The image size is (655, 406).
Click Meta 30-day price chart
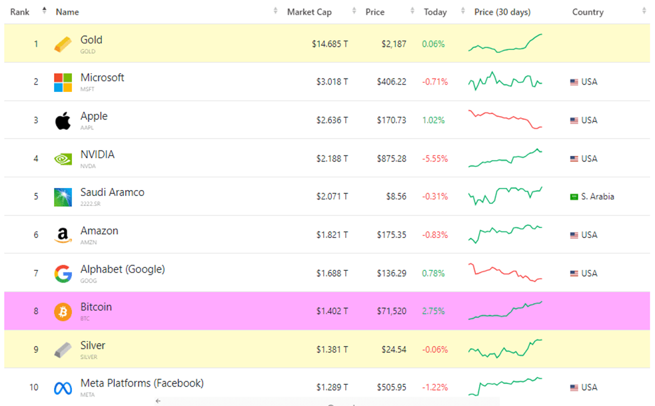click(505, 387)
